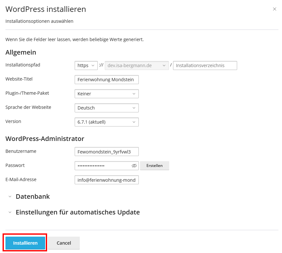Click the Installationspfad label
Screen dimensions: 282x253
point(23,65)
